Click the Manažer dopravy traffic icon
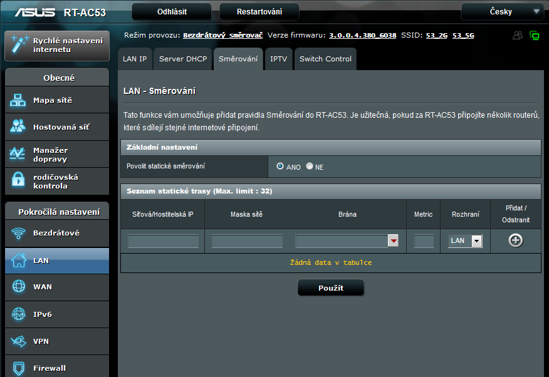This screenshot has height=377, width=549. [18, 154]
